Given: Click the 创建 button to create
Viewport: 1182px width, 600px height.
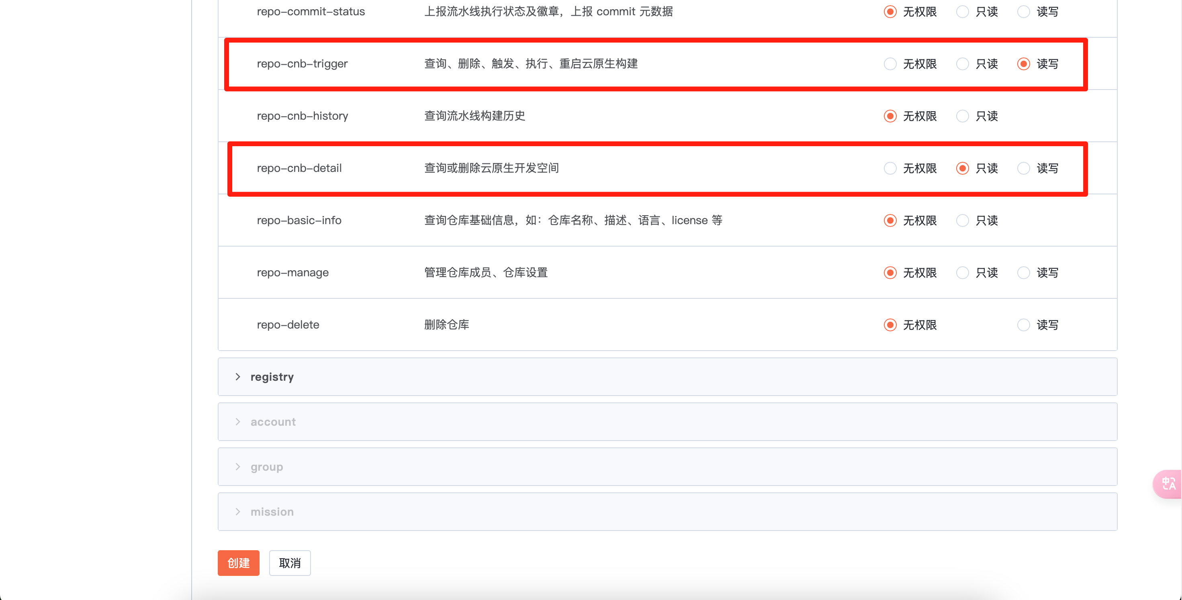Looking at the screenshot, I should point(238,563).
